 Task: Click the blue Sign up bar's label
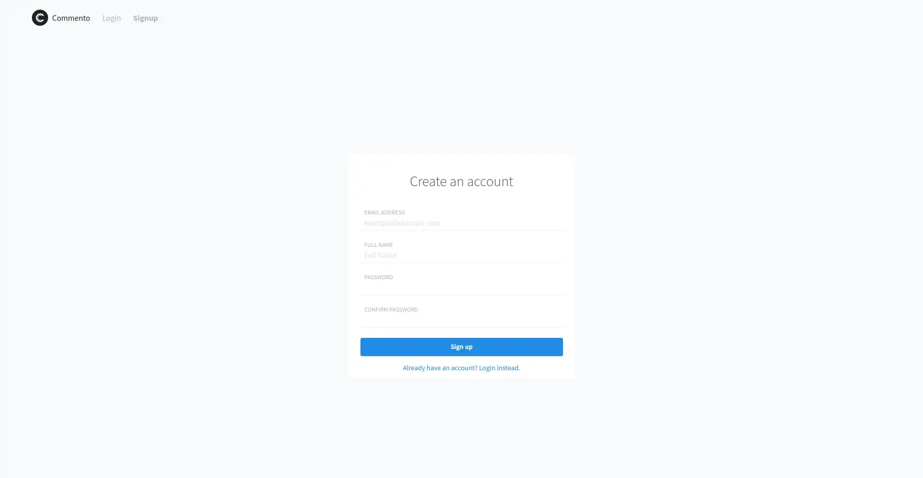(x=462, y=347)
